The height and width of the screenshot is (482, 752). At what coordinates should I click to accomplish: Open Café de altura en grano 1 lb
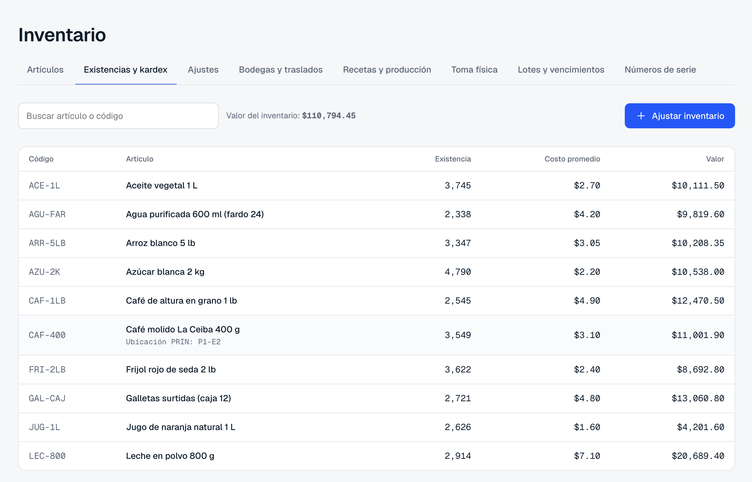pyautogui.click(x=377, y=301)
